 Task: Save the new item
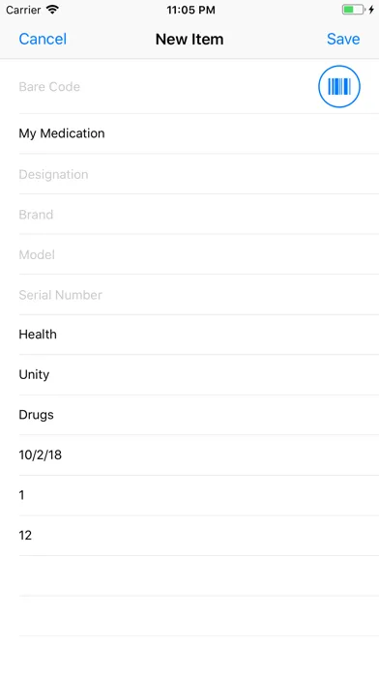coord(343,39)
